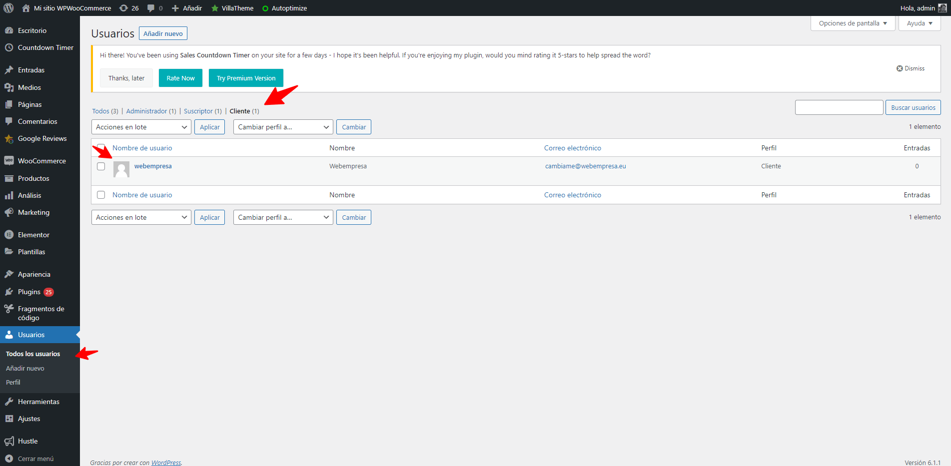Open Perfil in Usuarios submenu

point(13,382)
